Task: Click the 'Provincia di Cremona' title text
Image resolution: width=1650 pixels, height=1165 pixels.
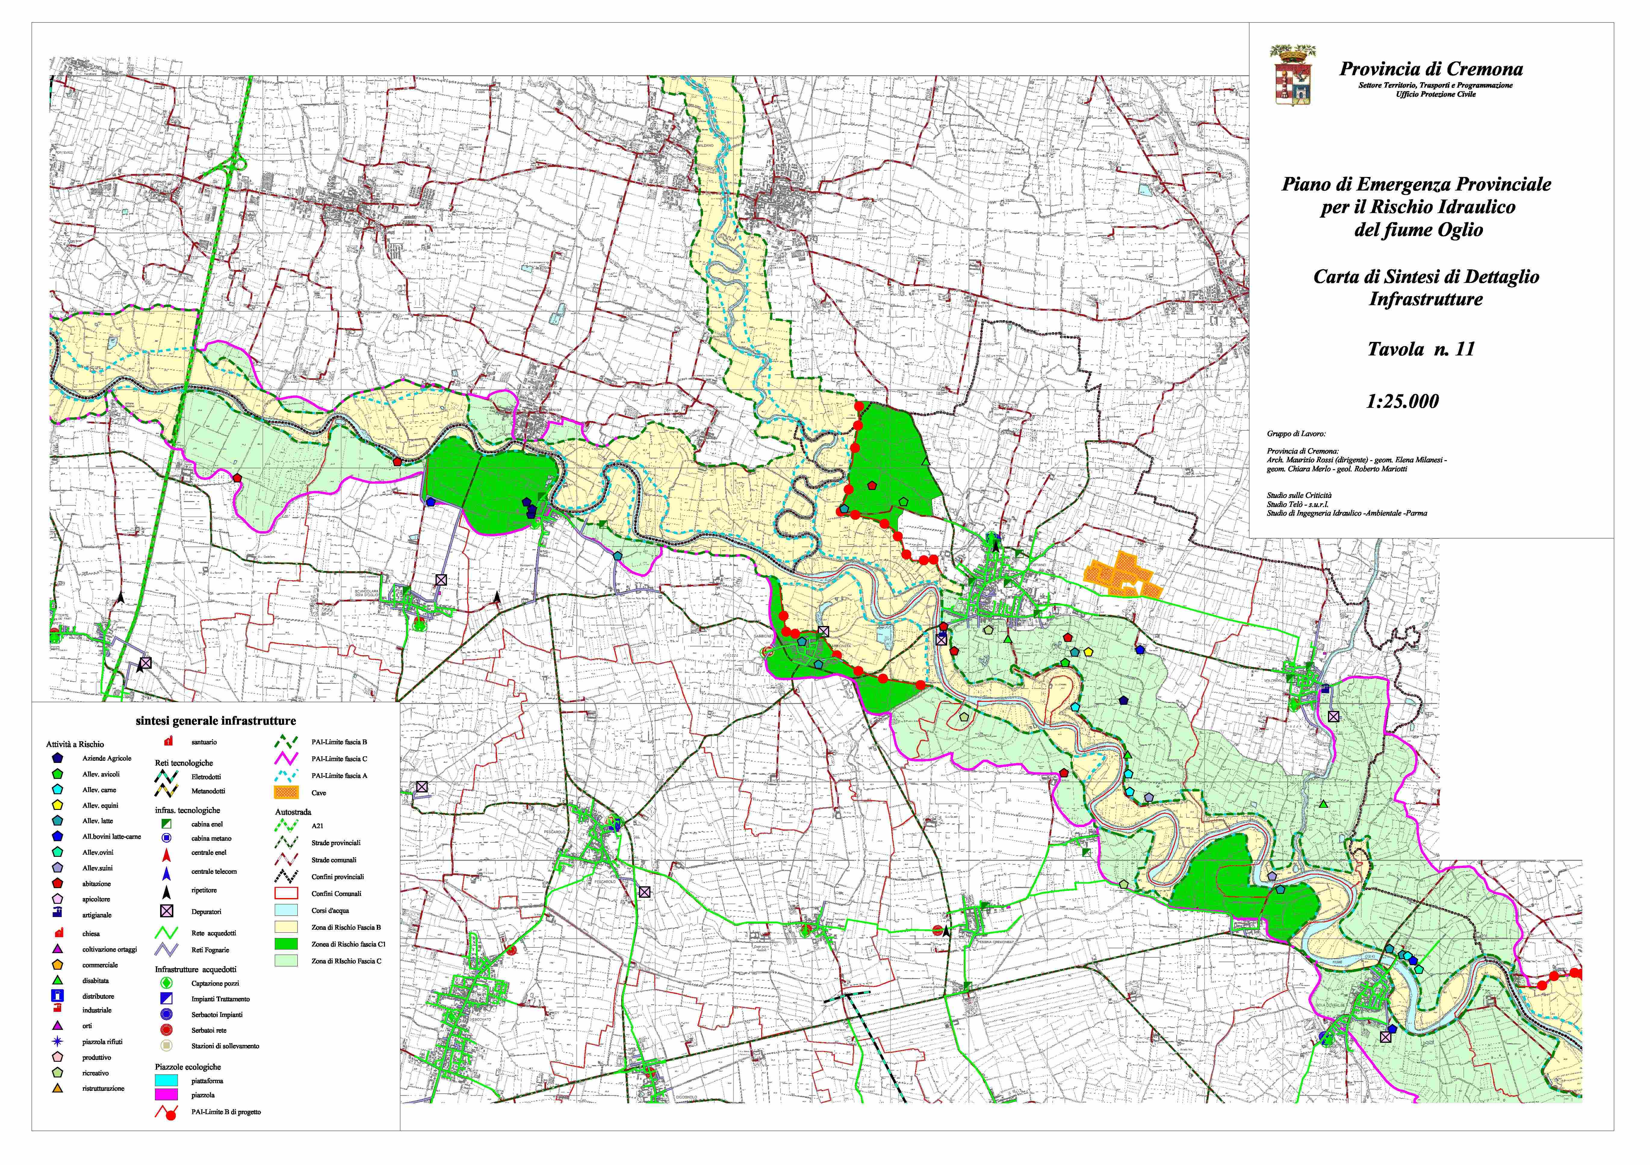Action: pos(1431,69)
